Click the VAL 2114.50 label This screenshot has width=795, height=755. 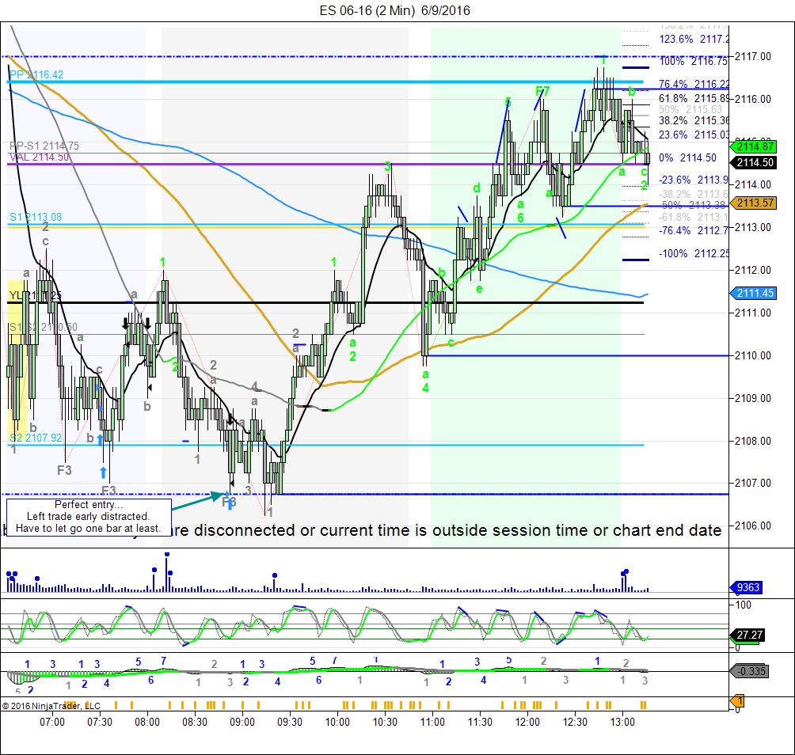39,157
